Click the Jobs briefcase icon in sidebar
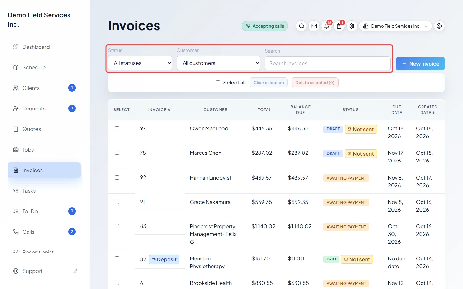Image resolution: width=463 pixels, height=289 pixels. tap(16, 150)
